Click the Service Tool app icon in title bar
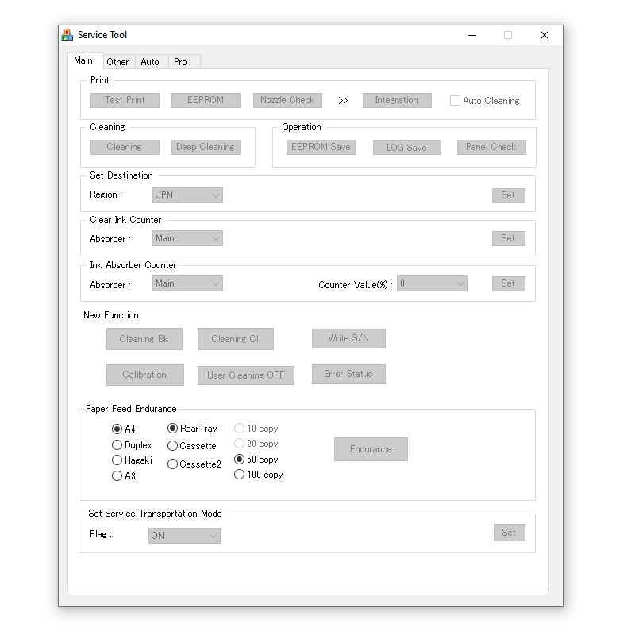The width and height of the screenshot is (635, 635). click(67, 35)
